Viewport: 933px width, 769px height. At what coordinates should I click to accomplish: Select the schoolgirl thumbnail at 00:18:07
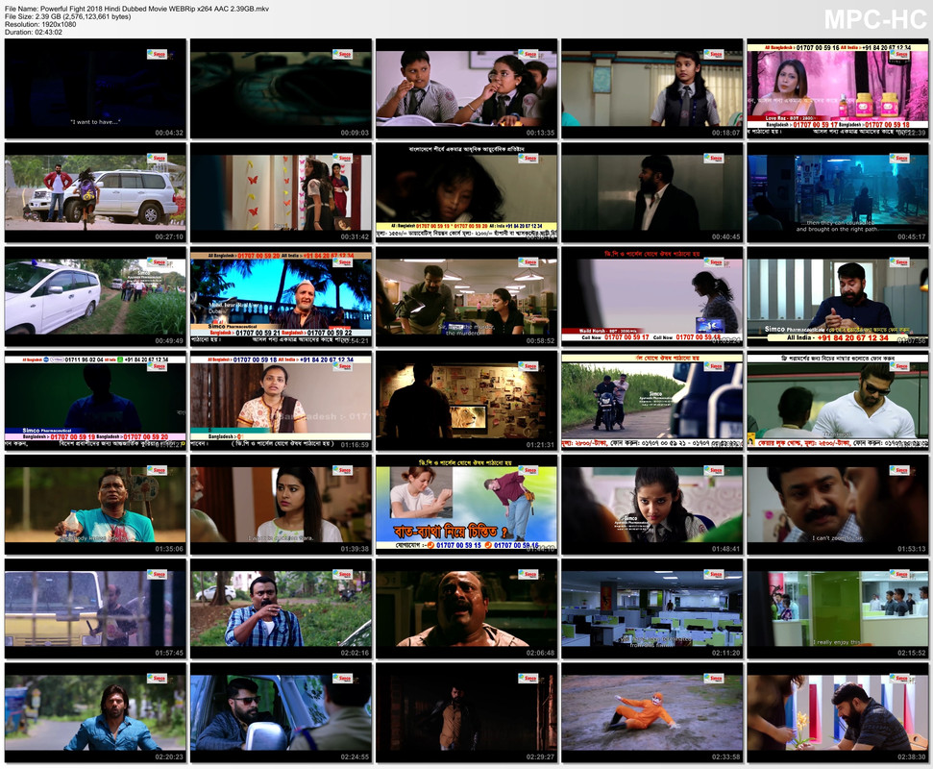652,88
